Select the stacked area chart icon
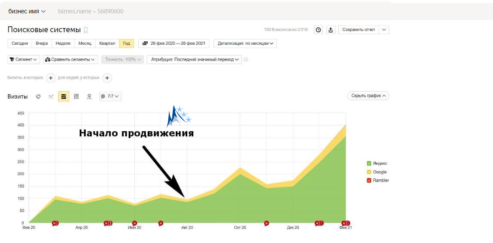This screenshot has height=243, width=493. (x=64, y=96)
